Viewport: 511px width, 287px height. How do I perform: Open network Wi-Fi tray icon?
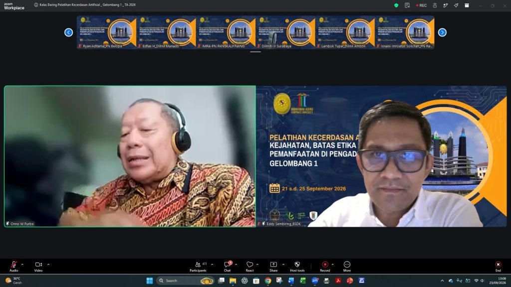476,281
